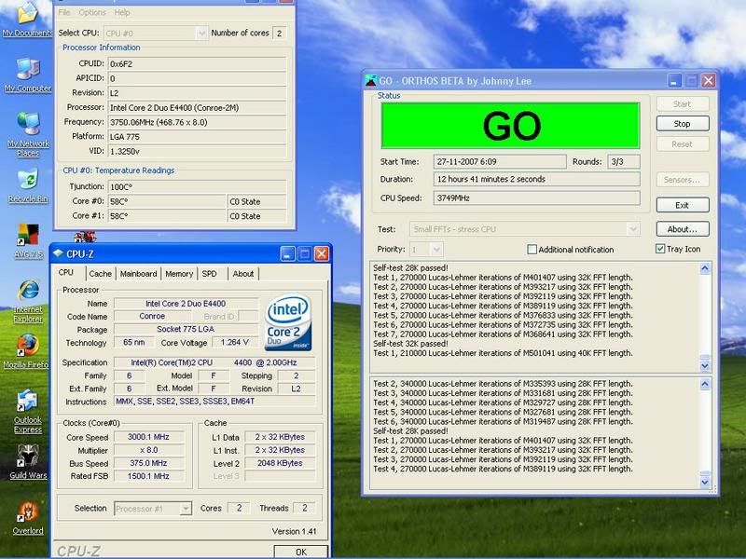Open the Options menu
Screen dimensions: 746x559
(x=92, y=12)
